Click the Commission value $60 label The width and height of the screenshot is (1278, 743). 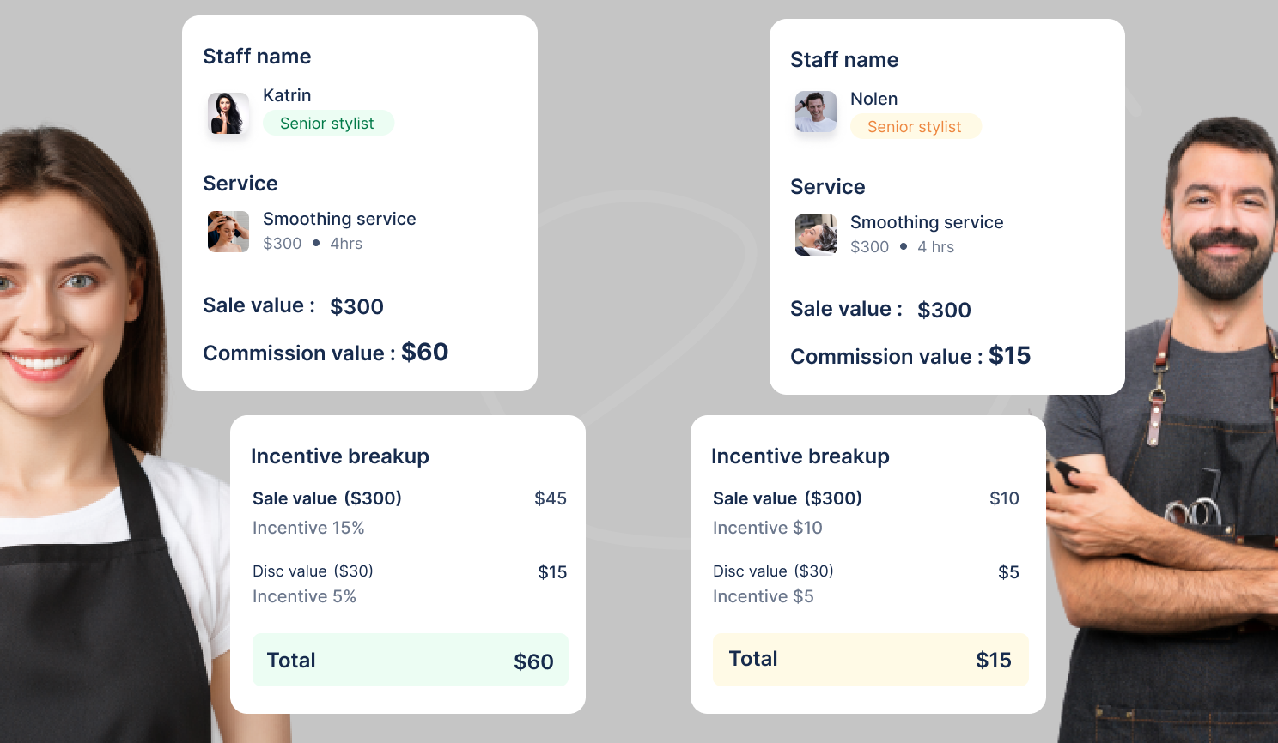[325, 352]
